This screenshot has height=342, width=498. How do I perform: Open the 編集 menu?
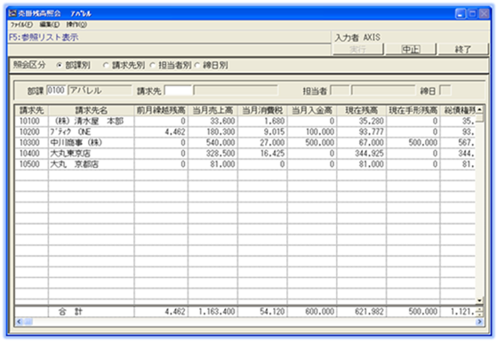pos(50,25)
